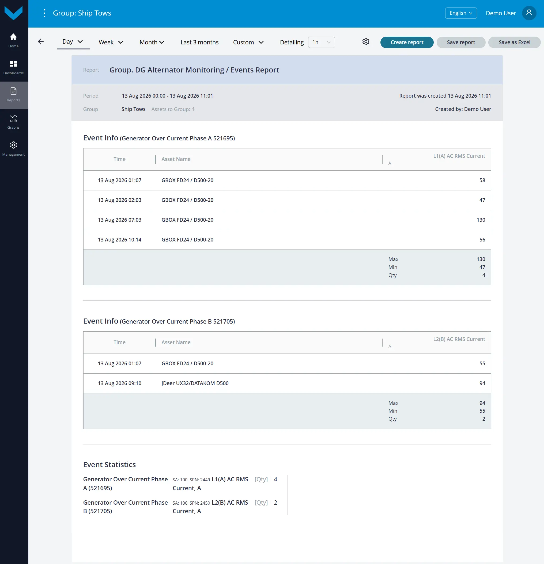Select the Custom period tab

(x=243, y=42)
